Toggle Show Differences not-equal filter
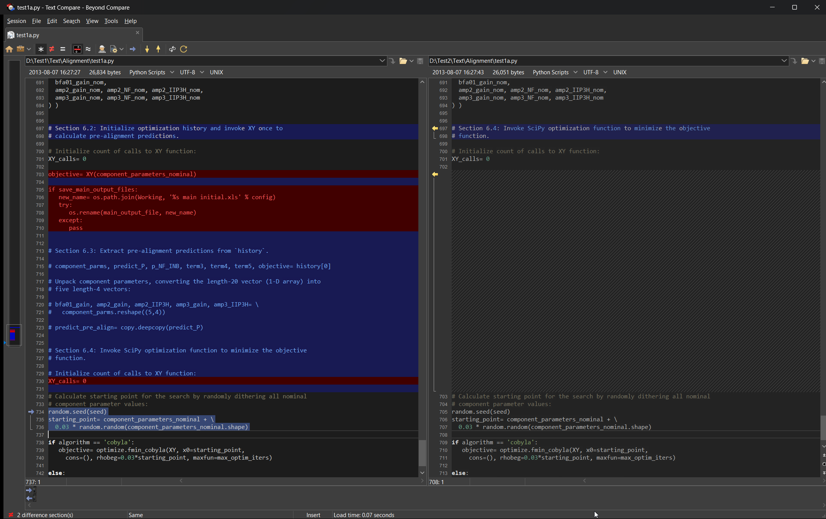 (x=52, y=49)
